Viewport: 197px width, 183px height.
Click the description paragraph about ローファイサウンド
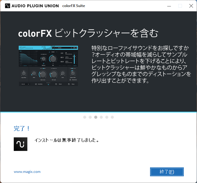(x=141, y=64)
